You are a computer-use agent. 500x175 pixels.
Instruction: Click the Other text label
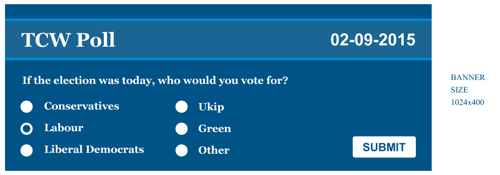click(x=214, y=150)
